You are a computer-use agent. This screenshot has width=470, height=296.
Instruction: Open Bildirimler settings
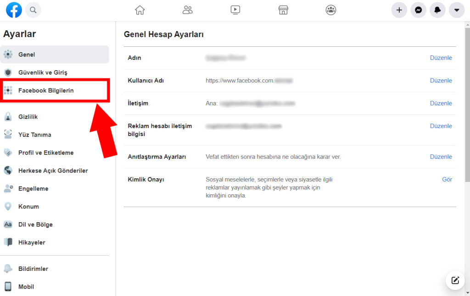pos(55,269)
